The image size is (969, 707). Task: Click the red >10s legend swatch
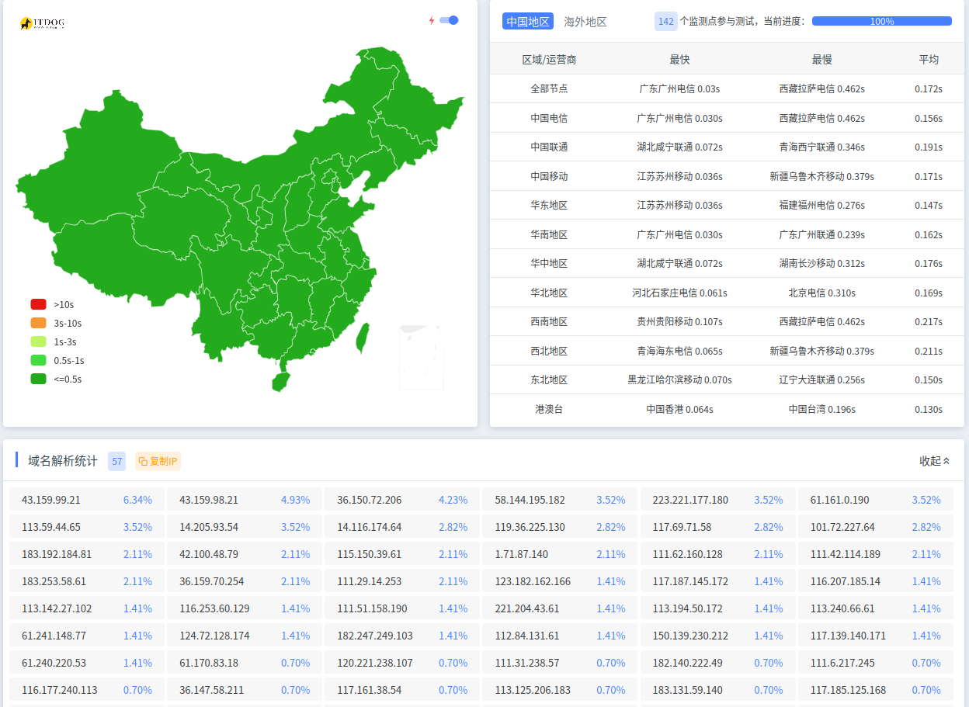pos(39,304)
